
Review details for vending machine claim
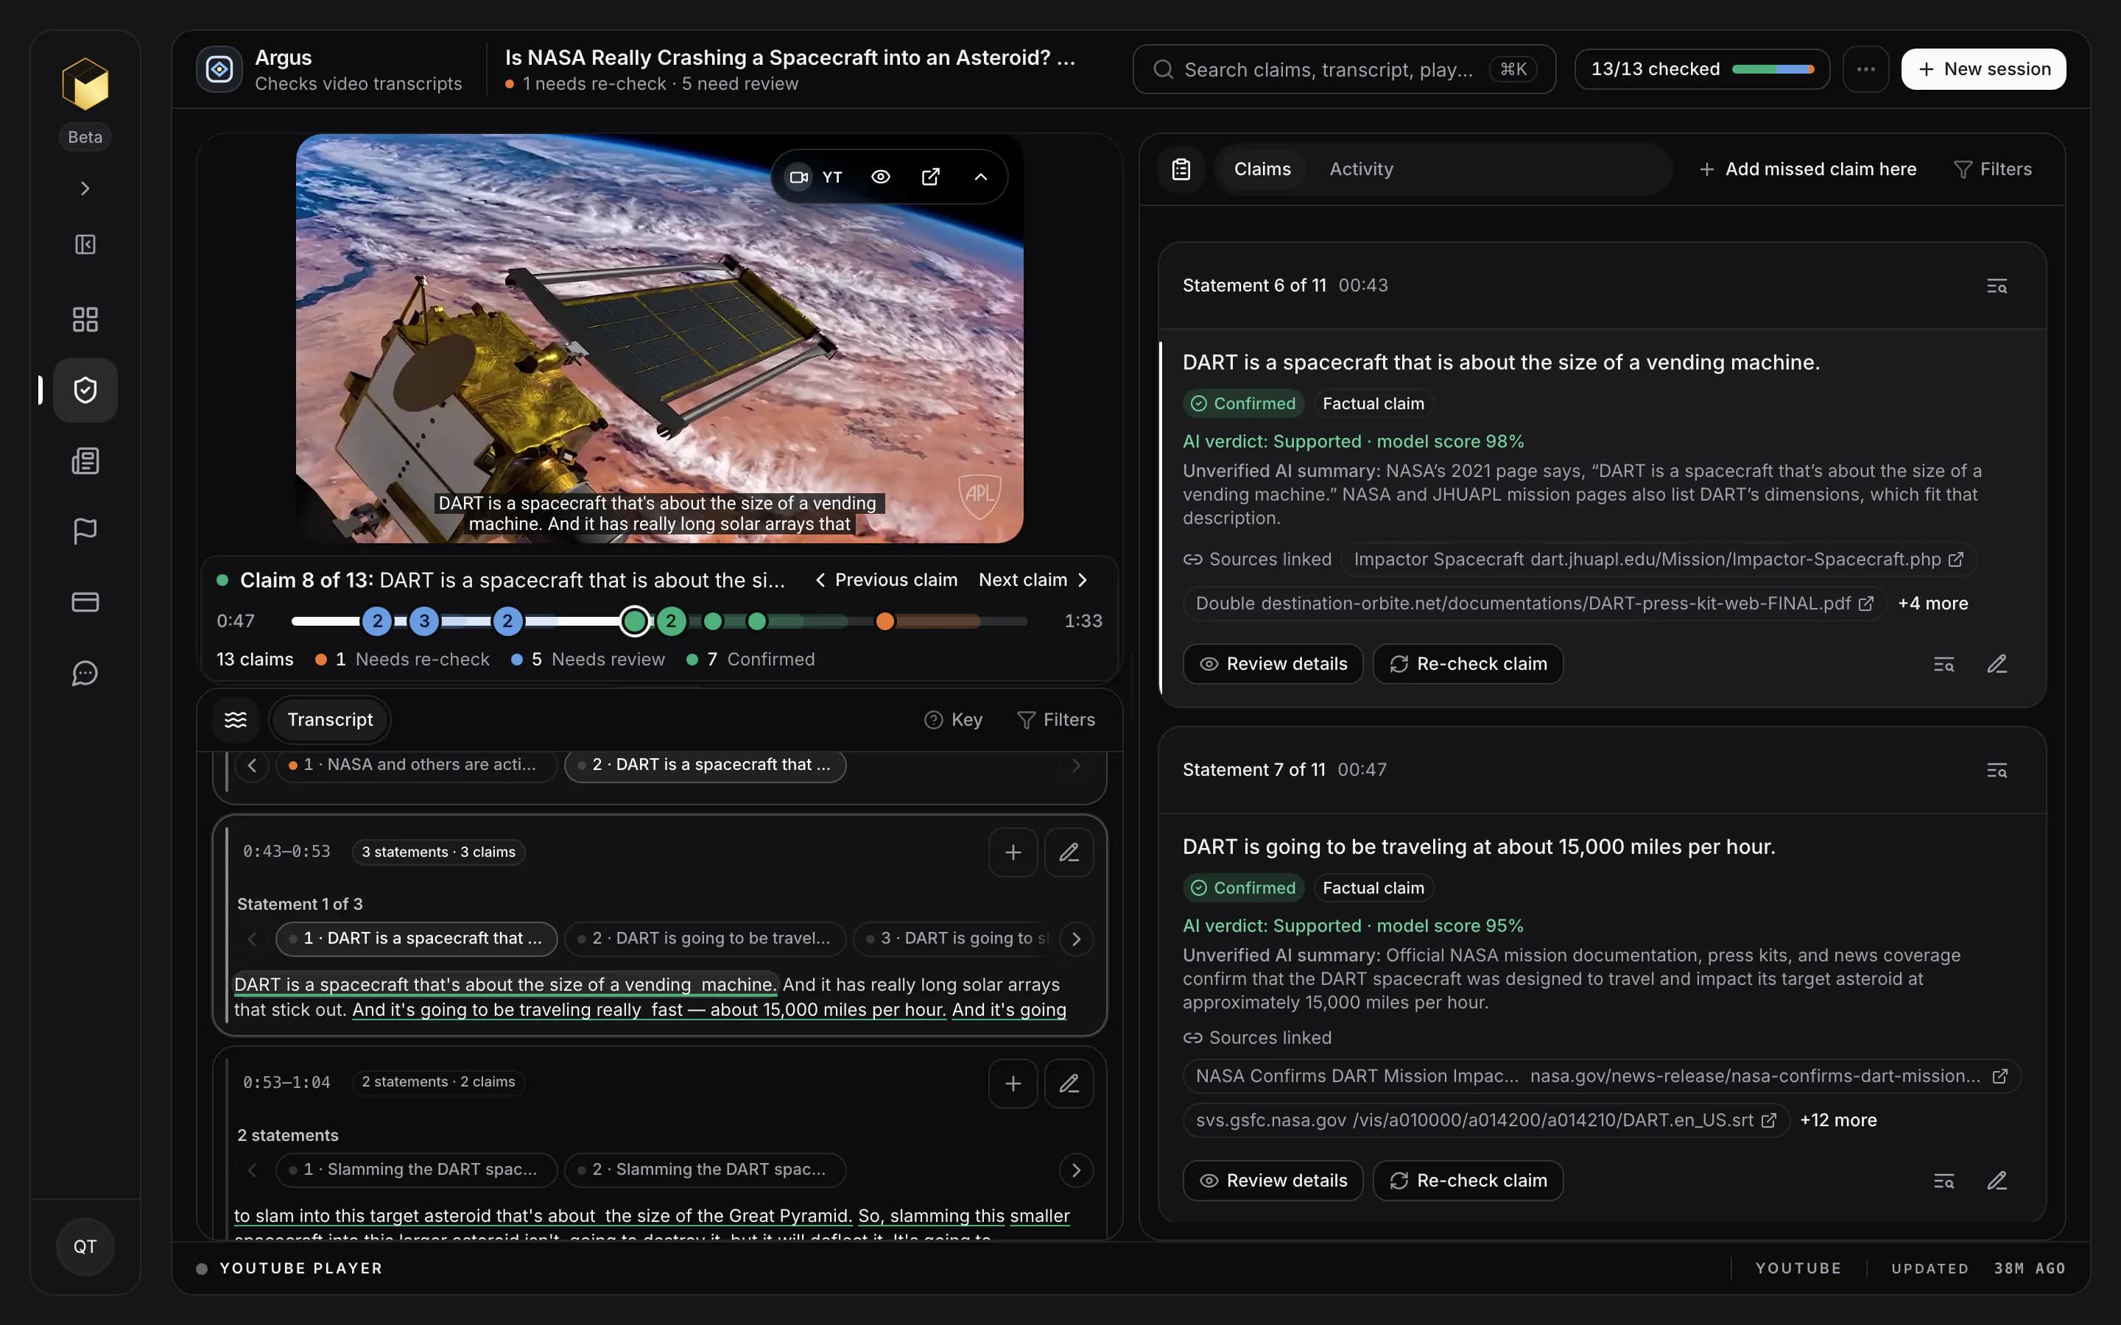click(1273, 664)
